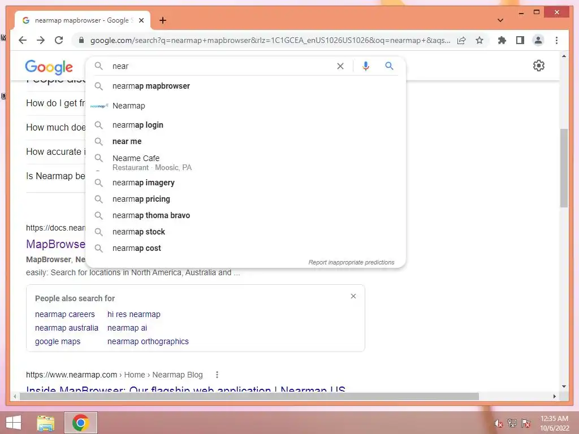Go to the Google logo homepage
The width and height of the screenshot is (579, 434).
[x=49, y=67]
